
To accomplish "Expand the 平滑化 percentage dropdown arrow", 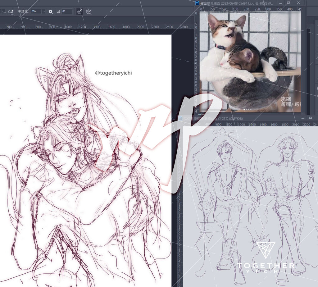I will pos(43,11).
